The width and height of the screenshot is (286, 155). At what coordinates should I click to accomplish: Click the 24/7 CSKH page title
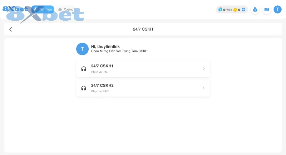coord(143,29)
